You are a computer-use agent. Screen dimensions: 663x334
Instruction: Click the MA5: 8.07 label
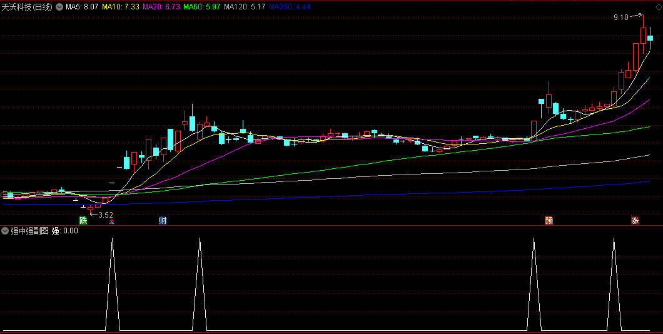(x=83, y=7)
